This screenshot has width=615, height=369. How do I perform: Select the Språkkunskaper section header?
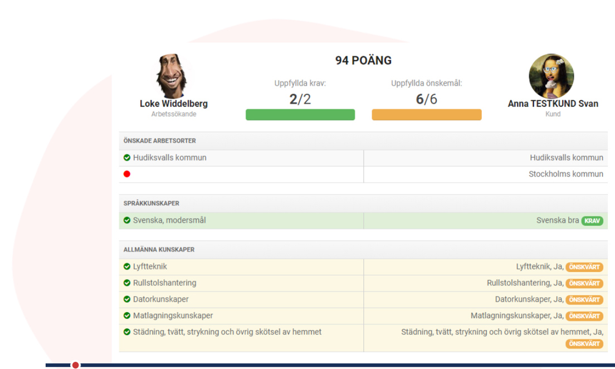pyautogui.click(x=151, y=203)
